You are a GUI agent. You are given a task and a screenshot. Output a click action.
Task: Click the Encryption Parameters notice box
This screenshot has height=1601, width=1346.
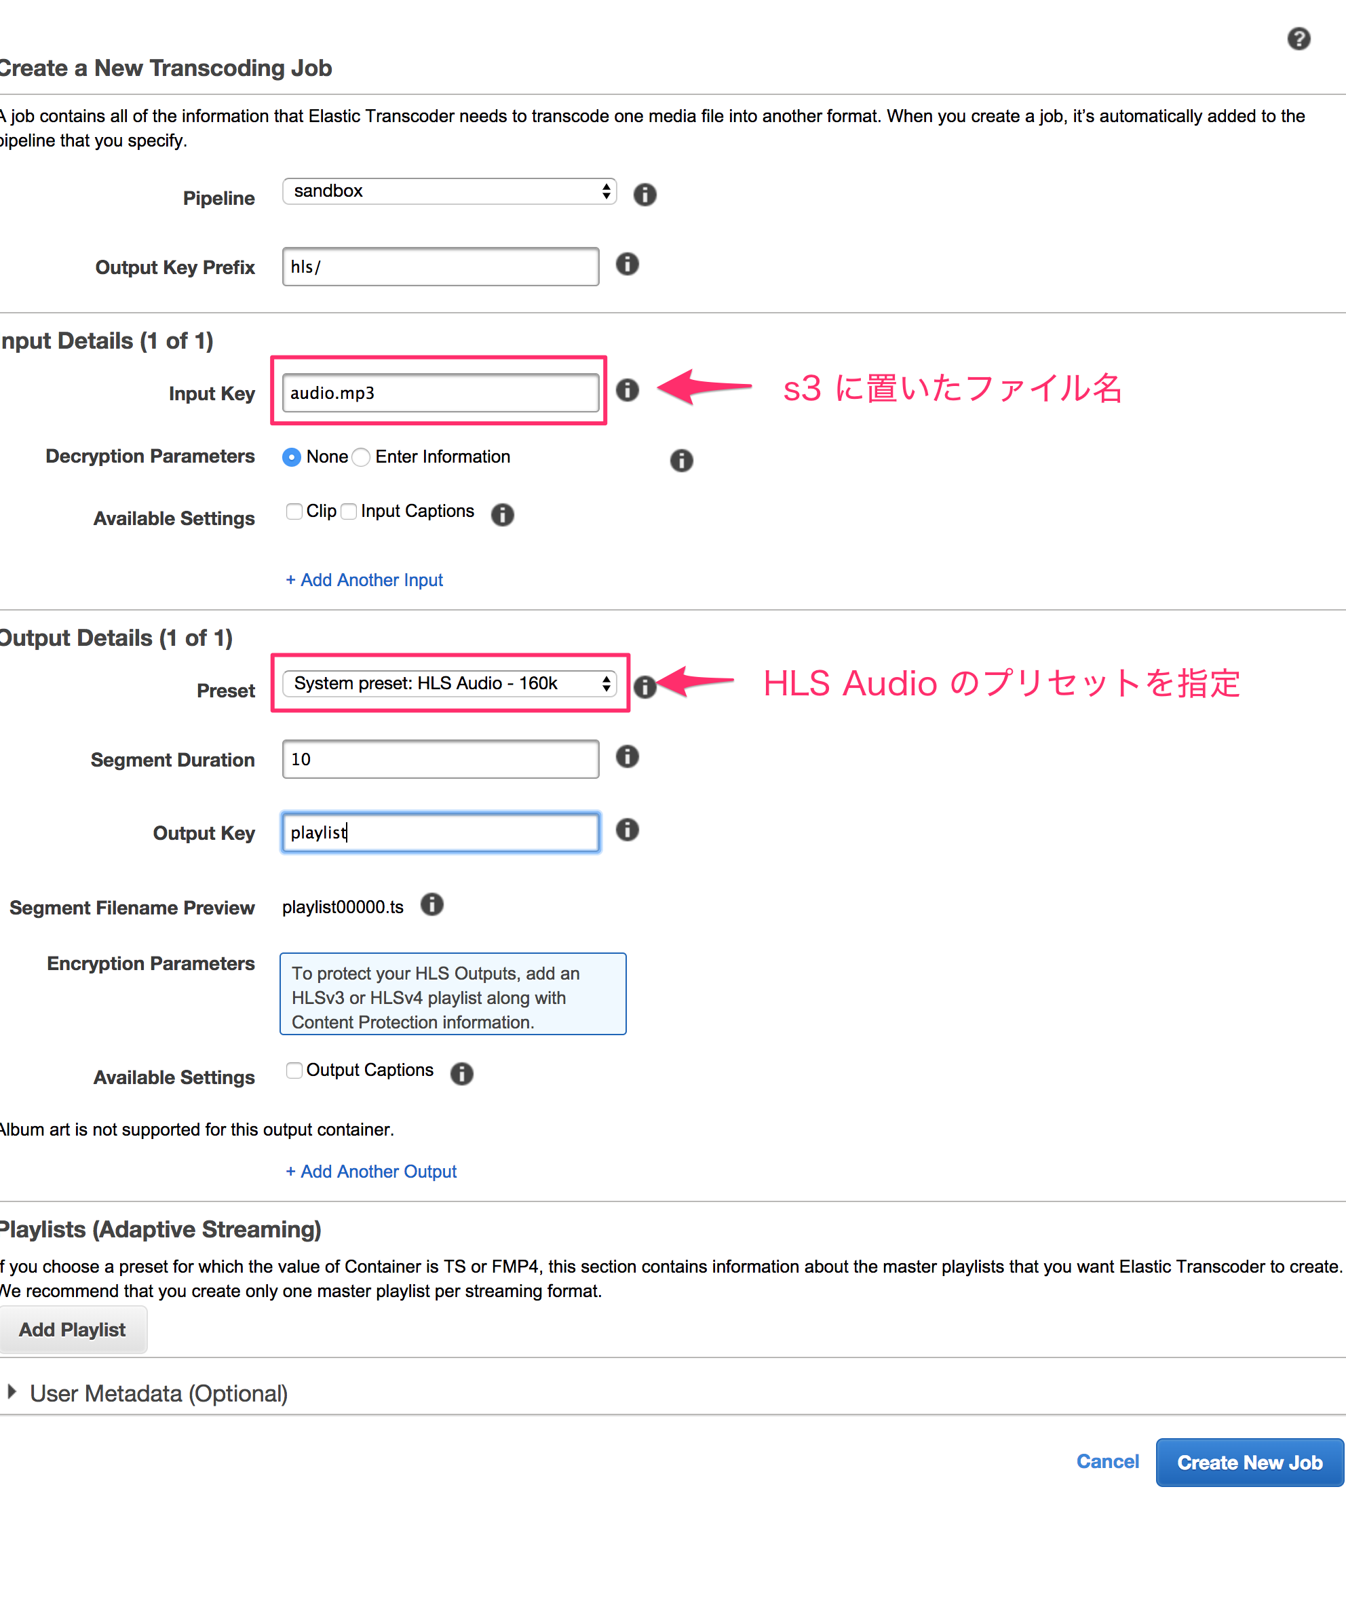point(453,994)
